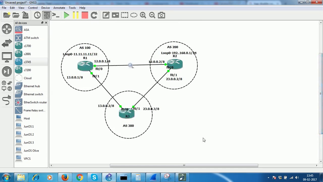Open snapshot manager clock icon
The height and width of the screenshot is (182, 323).
[37, 15]
